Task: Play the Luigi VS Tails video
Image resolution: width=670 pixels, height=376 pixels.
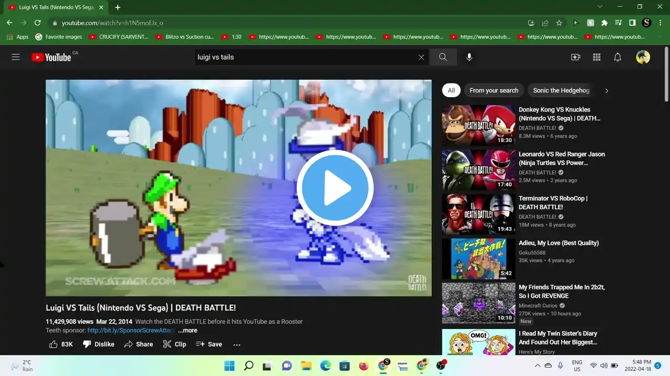Action: (335, 188)
